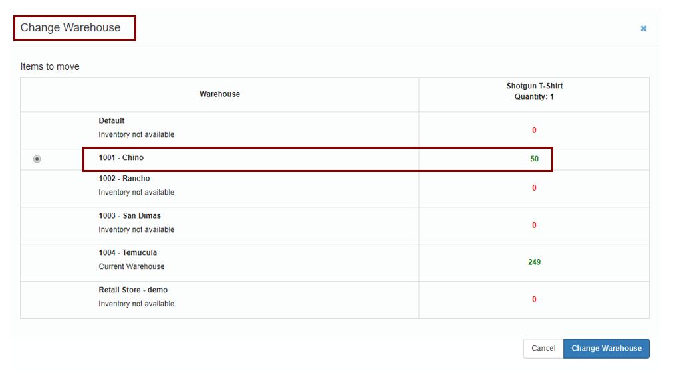Cancel the warehouse change
Screen dimensions: 683x376
(543, 349)
